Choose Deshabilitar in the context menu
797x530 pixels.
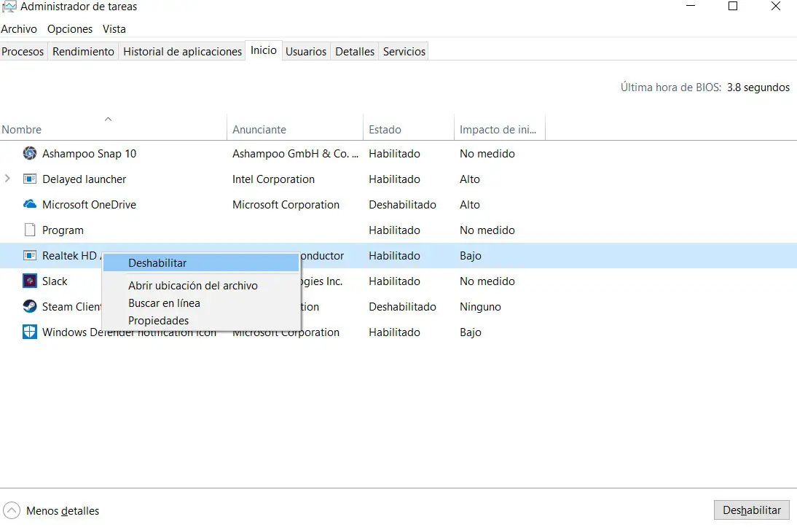[201, 263]
